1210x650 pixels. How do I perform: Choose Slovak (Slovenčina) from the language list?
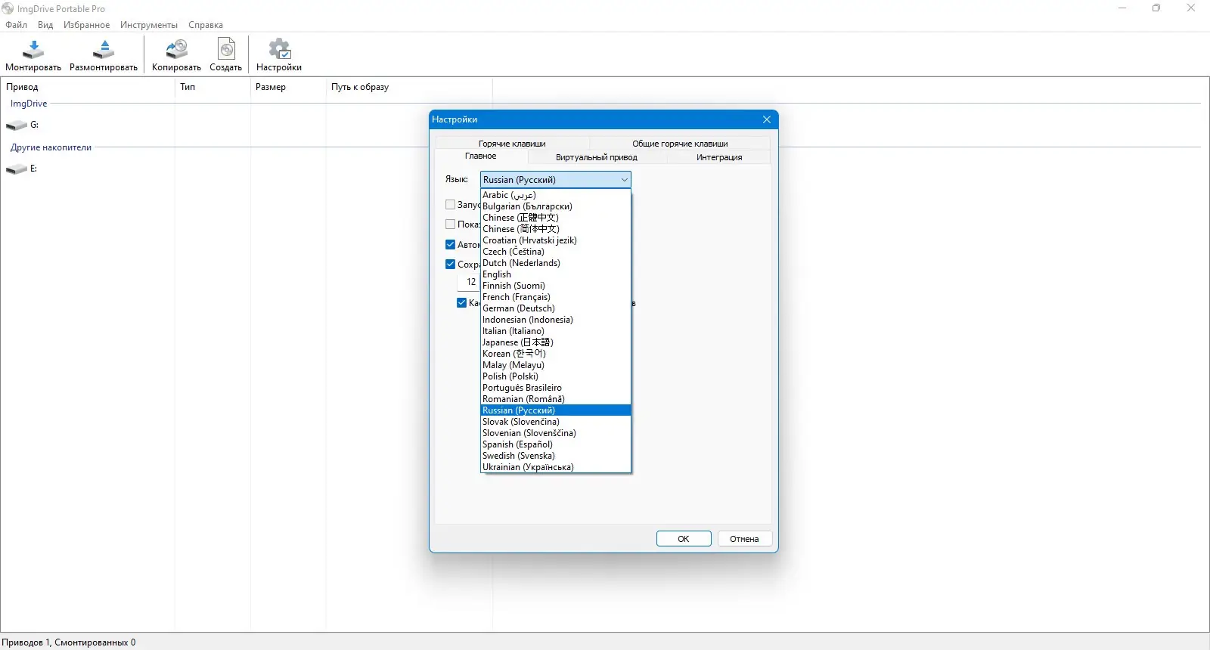[556, 422]
